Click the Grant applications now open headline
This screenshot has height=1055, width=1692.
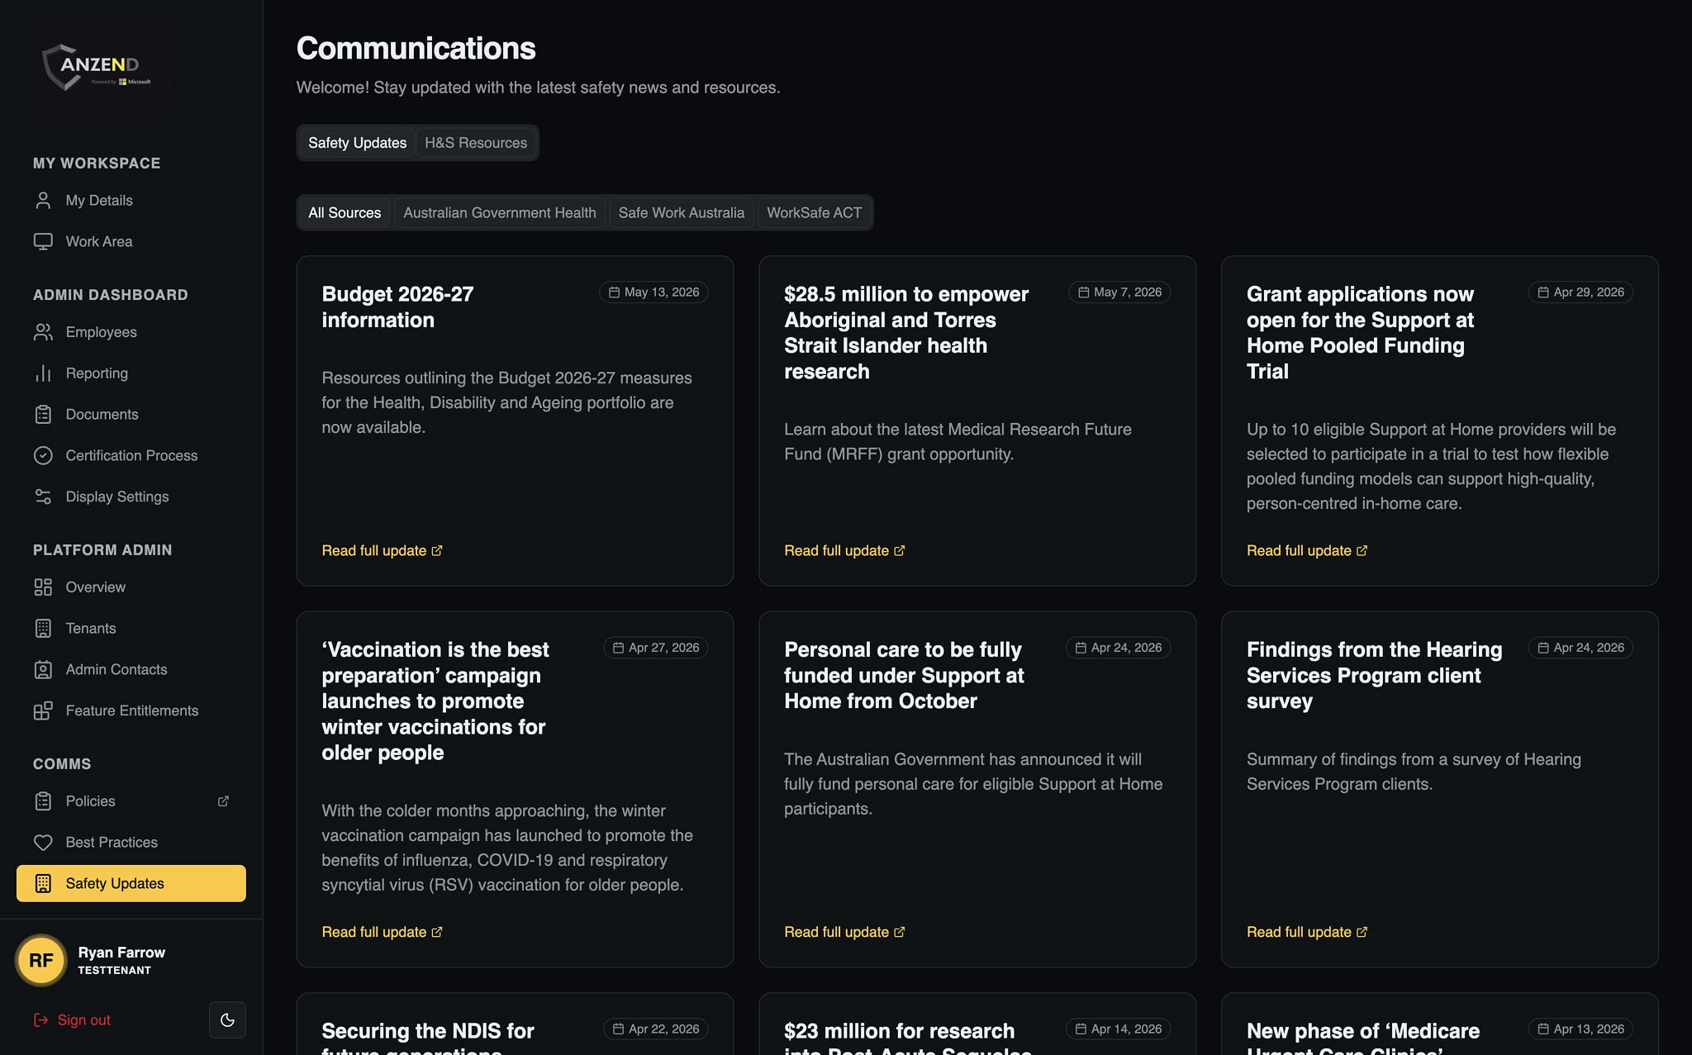click(1360, 333)
